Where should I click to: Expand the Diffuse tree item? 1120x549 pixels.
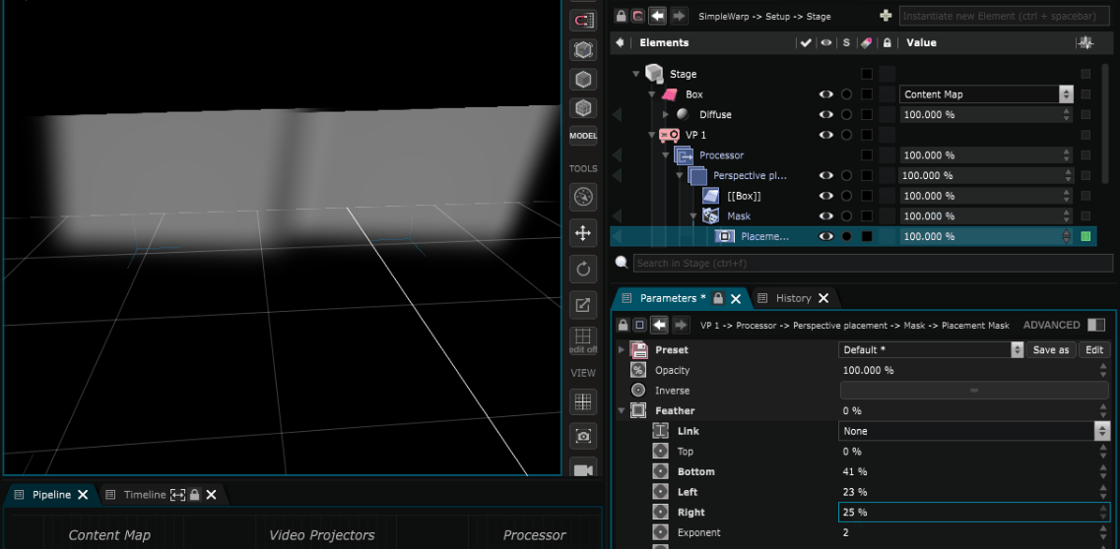666,115
